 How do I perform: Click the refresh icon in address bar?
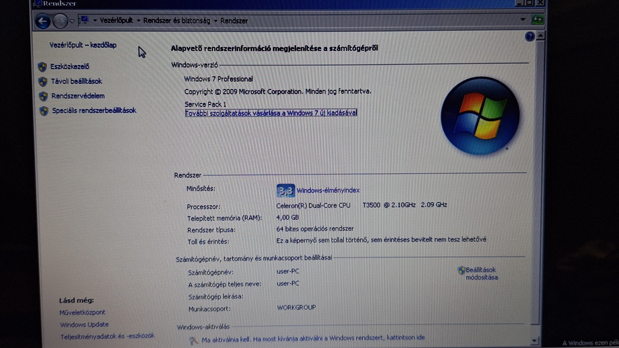(537, 20)
